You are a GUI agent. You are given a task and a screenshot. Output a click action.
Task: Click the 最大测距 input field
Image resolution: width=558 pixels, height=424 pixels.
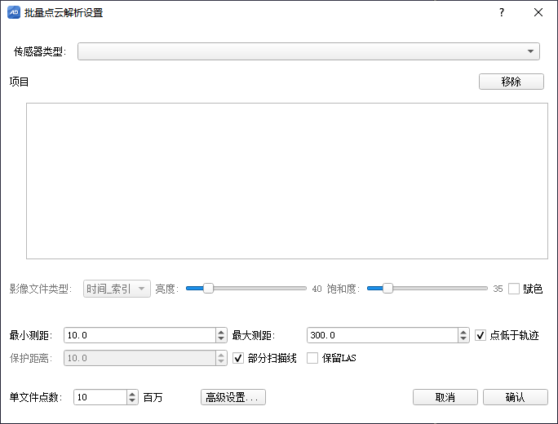(x=383, y=335)
